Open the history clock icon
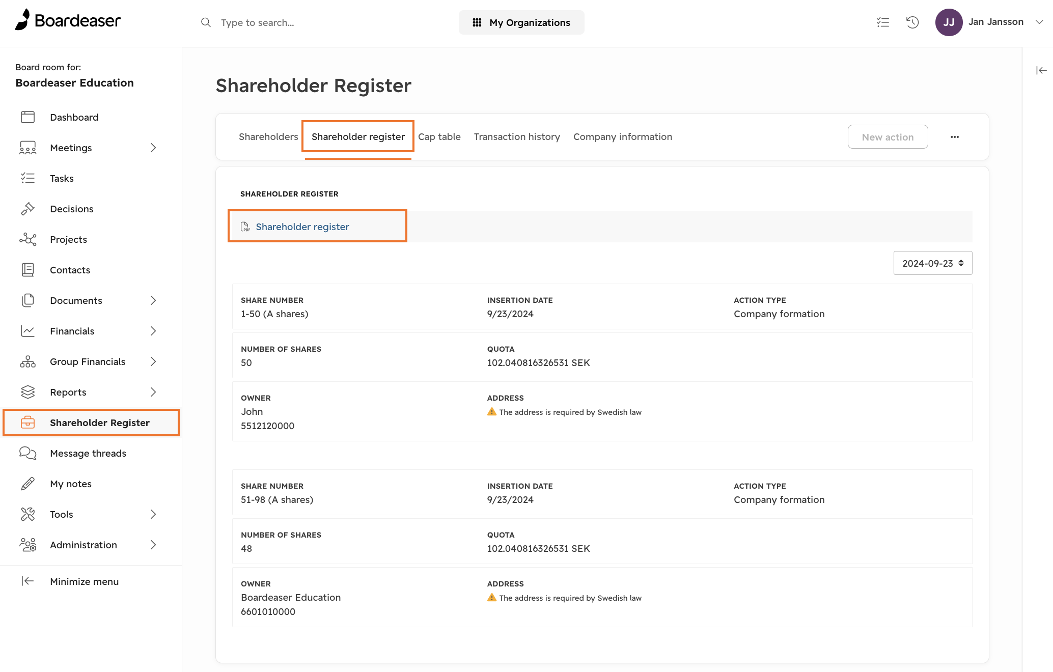Image resolution: width=1053 pixels, height=672 pixels. click(912, 22)
